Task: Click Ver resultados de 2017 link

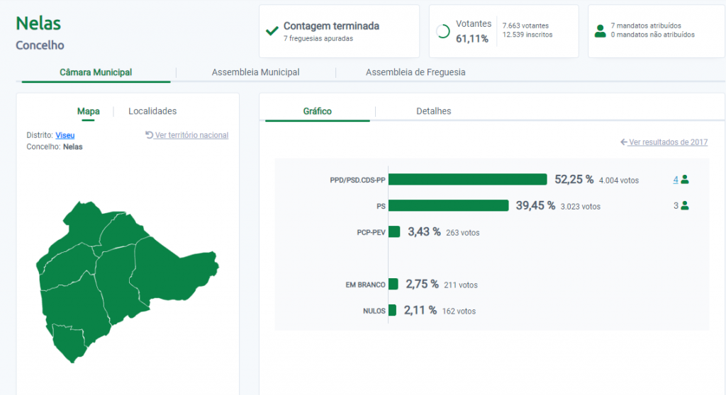Action: click(x=668, y=142)
